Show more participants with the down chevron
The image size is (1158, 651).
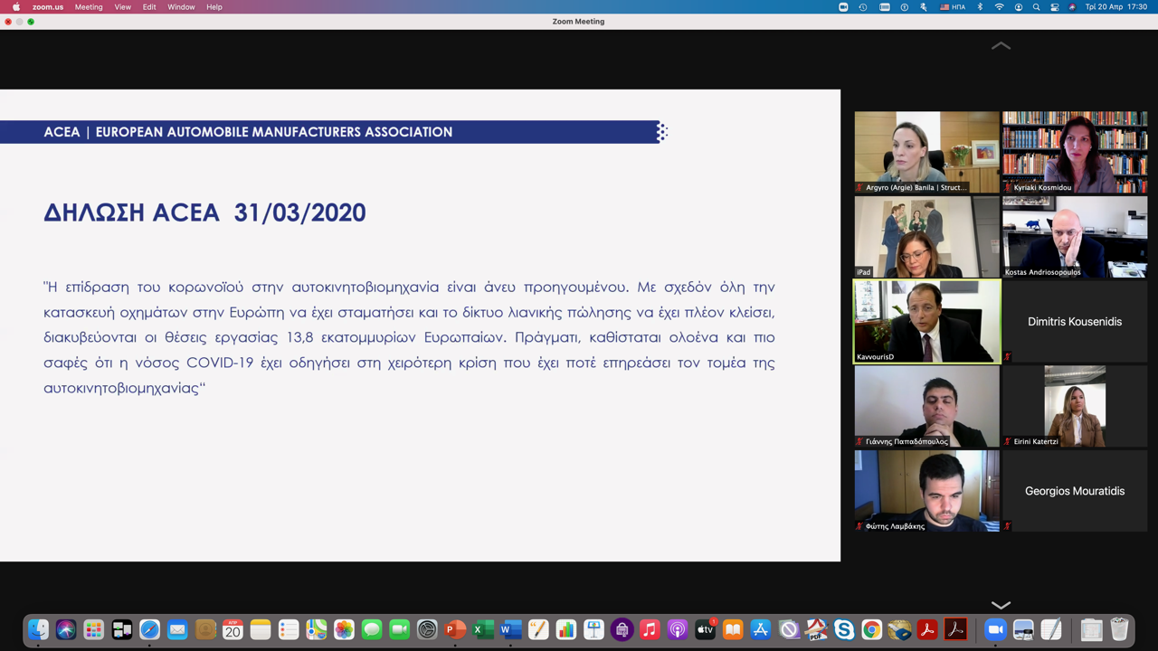click(1001, 605)
